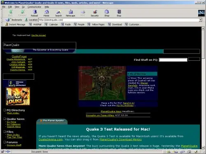The height and width of the screenshot is (154, 206).
Task: Stop the page loading
Action: [119, 13]
